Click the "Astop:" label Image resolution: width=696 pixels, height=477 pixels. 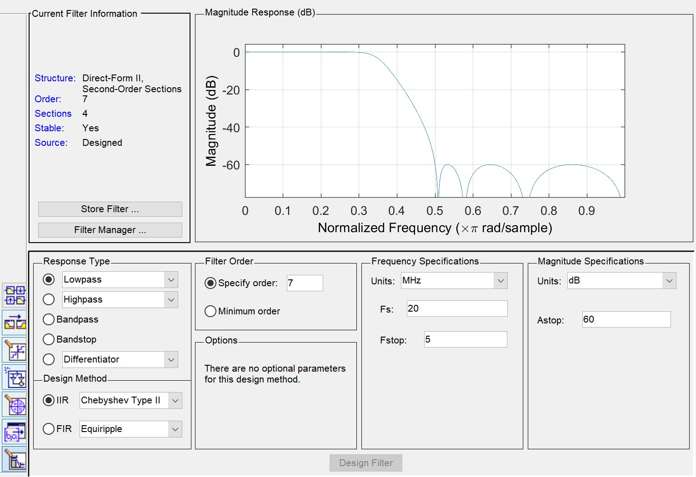551,320
